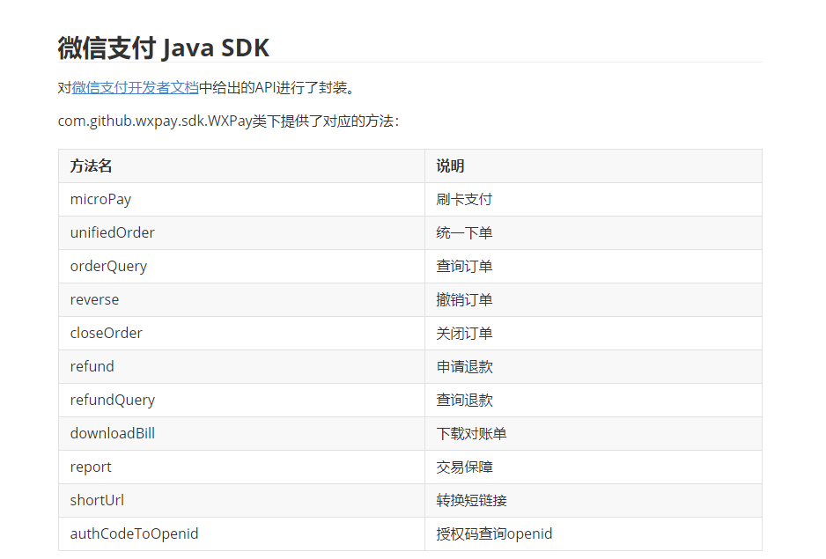Screen dimensions: 826x559
Task: Click the downloadBill method cell
Action: click(242, 434)
